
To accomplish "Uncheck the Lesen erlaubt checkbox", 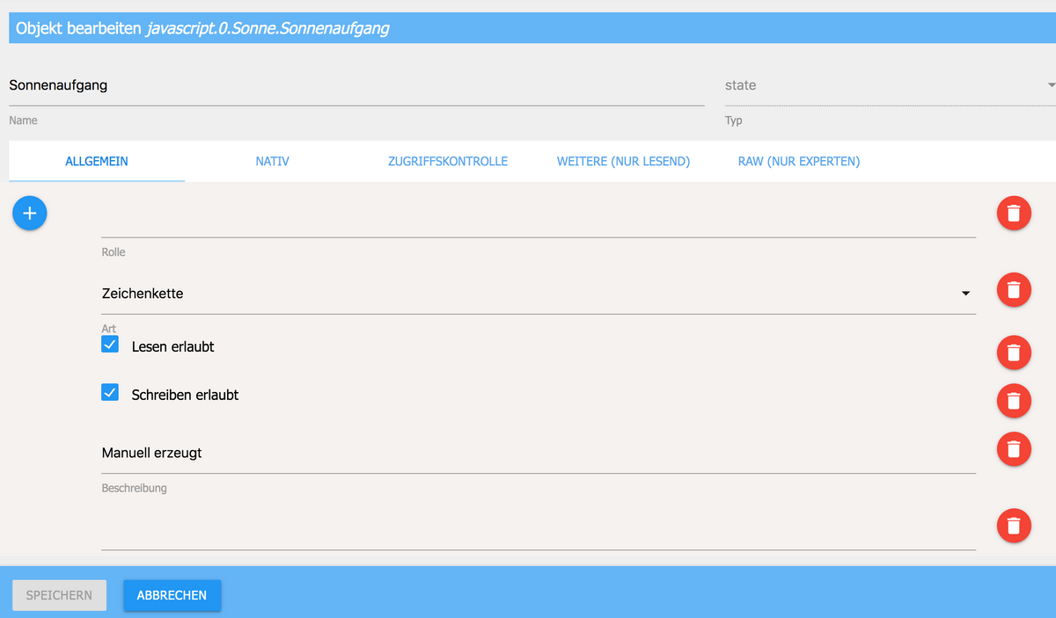I will [110, 345].
